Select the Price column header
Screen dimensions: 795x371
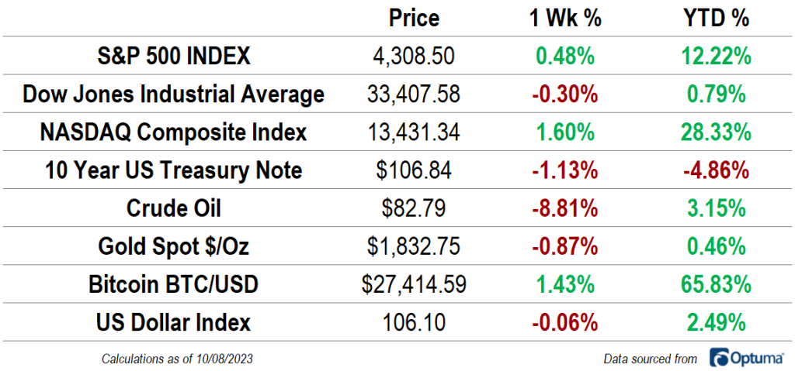click(414, 18)
